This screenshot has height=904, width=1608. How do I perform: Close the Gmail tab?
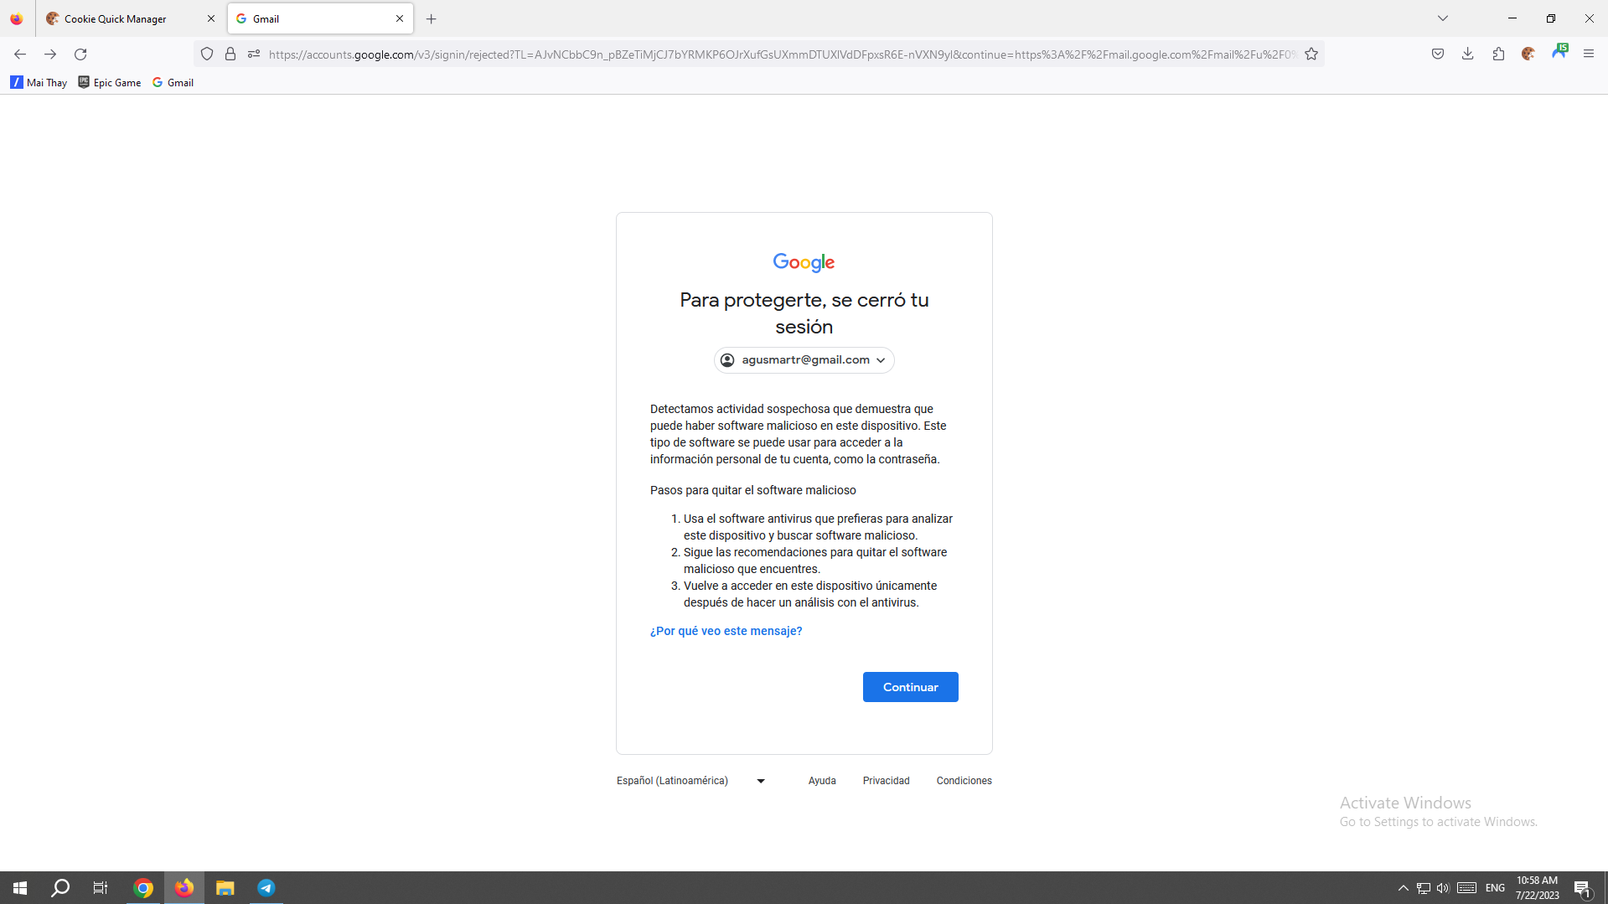click(x=400, y=18)
